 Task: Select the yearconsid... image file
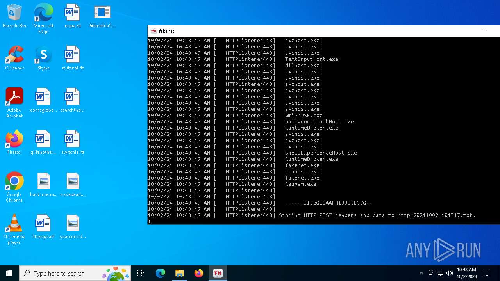(73, 227)
